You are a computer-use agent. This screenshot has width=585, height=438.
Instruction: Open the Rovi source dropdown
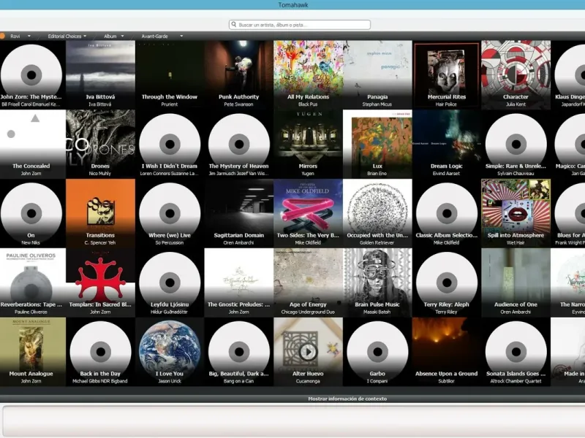[20, 36]
